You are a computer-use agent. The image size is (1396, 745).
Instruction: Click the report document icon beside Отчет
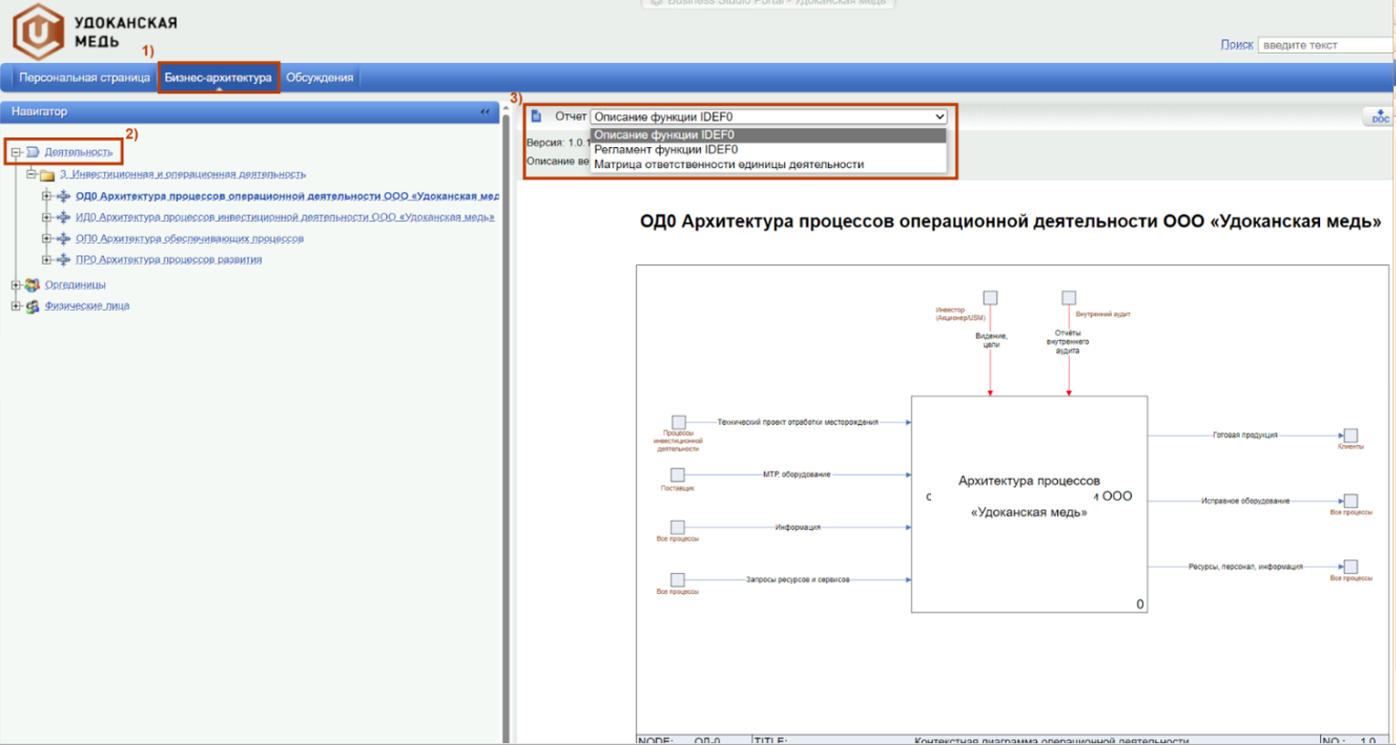[x=536, y=116]
